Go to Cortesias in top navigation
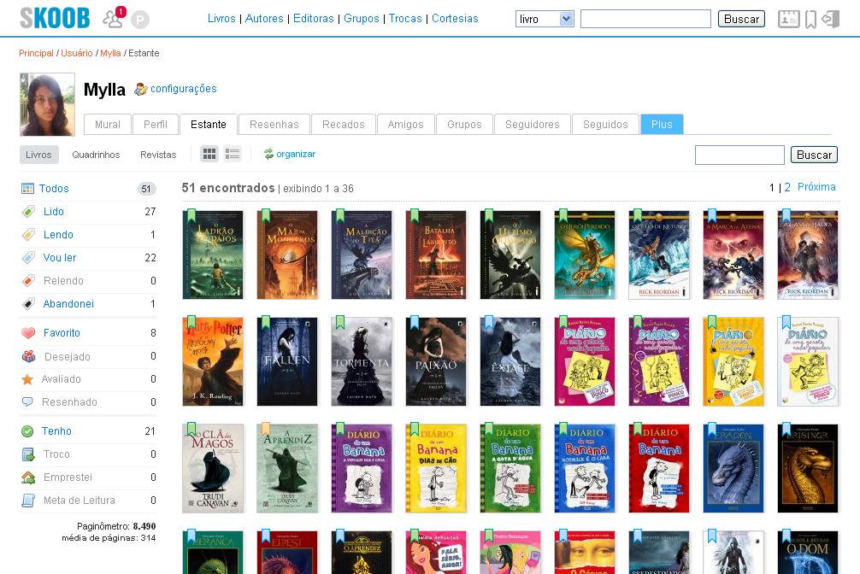The height and width of the screenshot is (574, 860). 456,18
